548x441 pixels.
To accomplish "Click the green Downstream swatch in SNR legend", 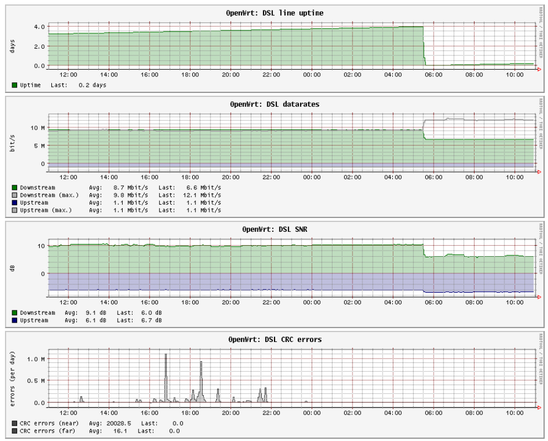I will click(14, 313).
